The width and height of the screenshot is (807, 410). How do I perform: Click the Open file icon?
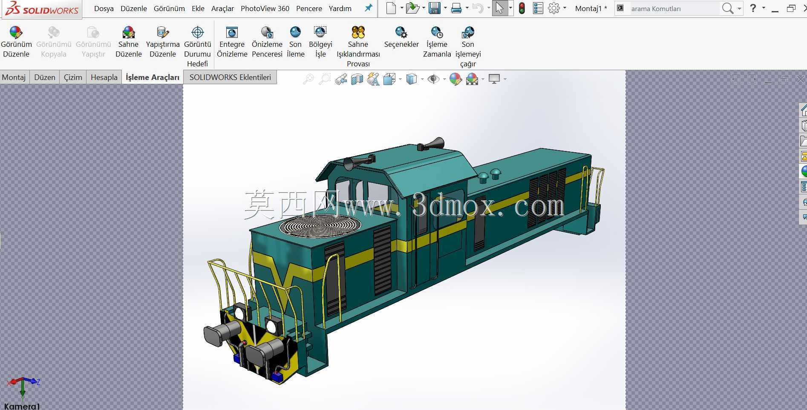pos(412,8)
